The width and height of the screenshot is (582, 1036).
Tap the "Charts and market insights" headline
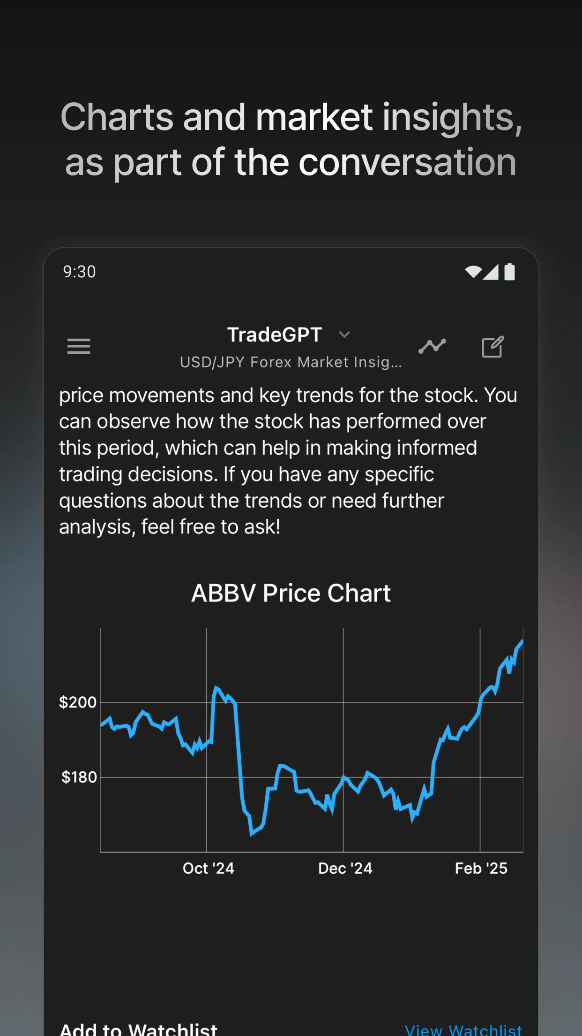291,139
